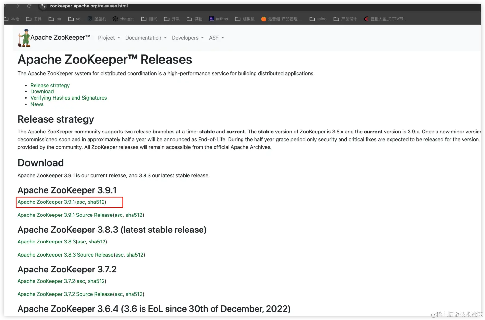Download Apache ZooKeeper 3.9.1 binary link
Screen dimensions: 485x320
(x=46, y=202)
